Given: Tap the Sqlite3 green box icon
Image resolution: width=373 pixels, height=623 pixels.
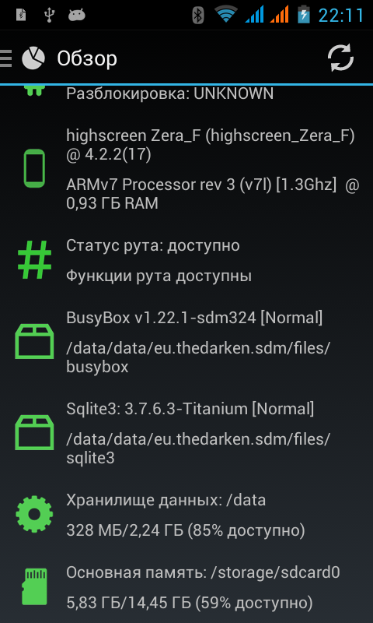Looking at the screenshot, I should tap(34, 433).
